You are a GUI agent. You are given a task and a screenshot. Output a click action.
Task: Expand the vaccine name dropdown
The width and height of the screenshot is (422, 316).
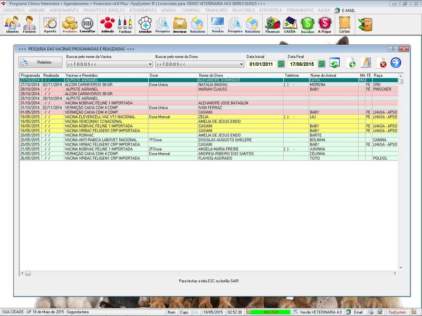(150, 64)
